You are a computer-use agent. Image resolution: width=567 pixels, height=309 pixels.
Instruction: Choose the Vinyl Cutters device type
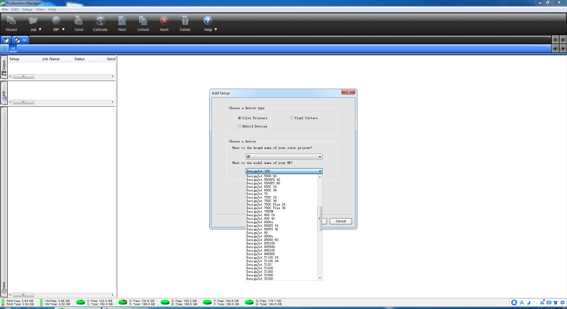292,118
